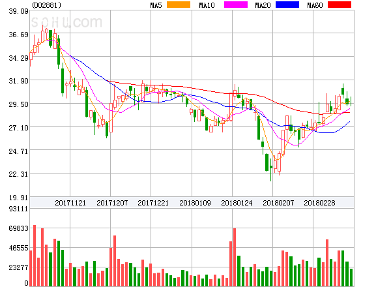Click the 39.09 price axis label
391x287 pixels.
pos(18,11)
